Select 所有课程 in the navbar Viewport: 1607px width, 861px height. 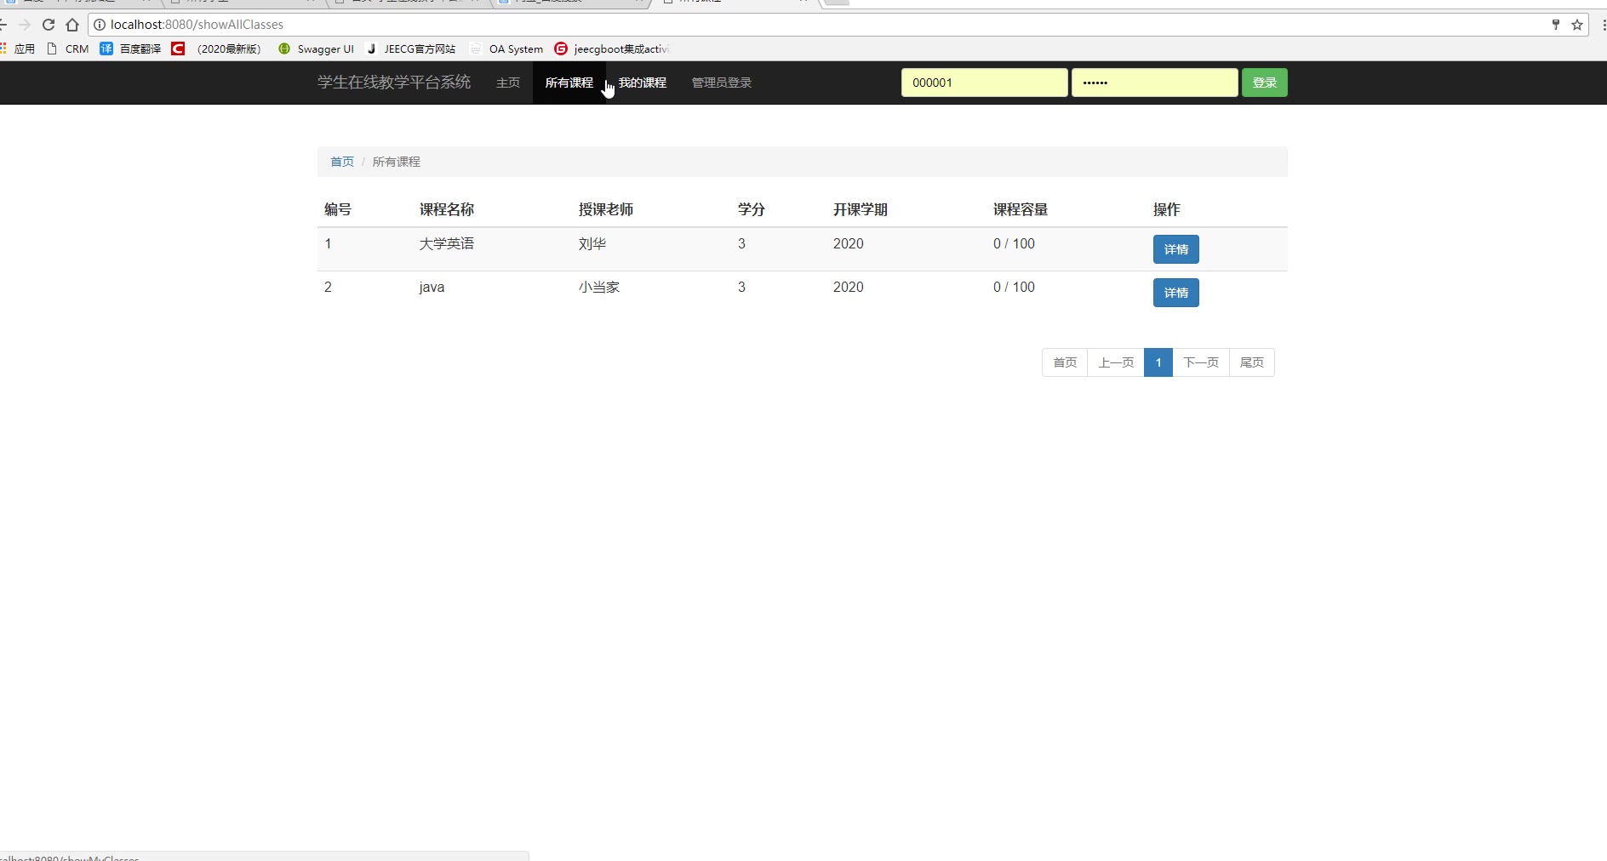569,83
